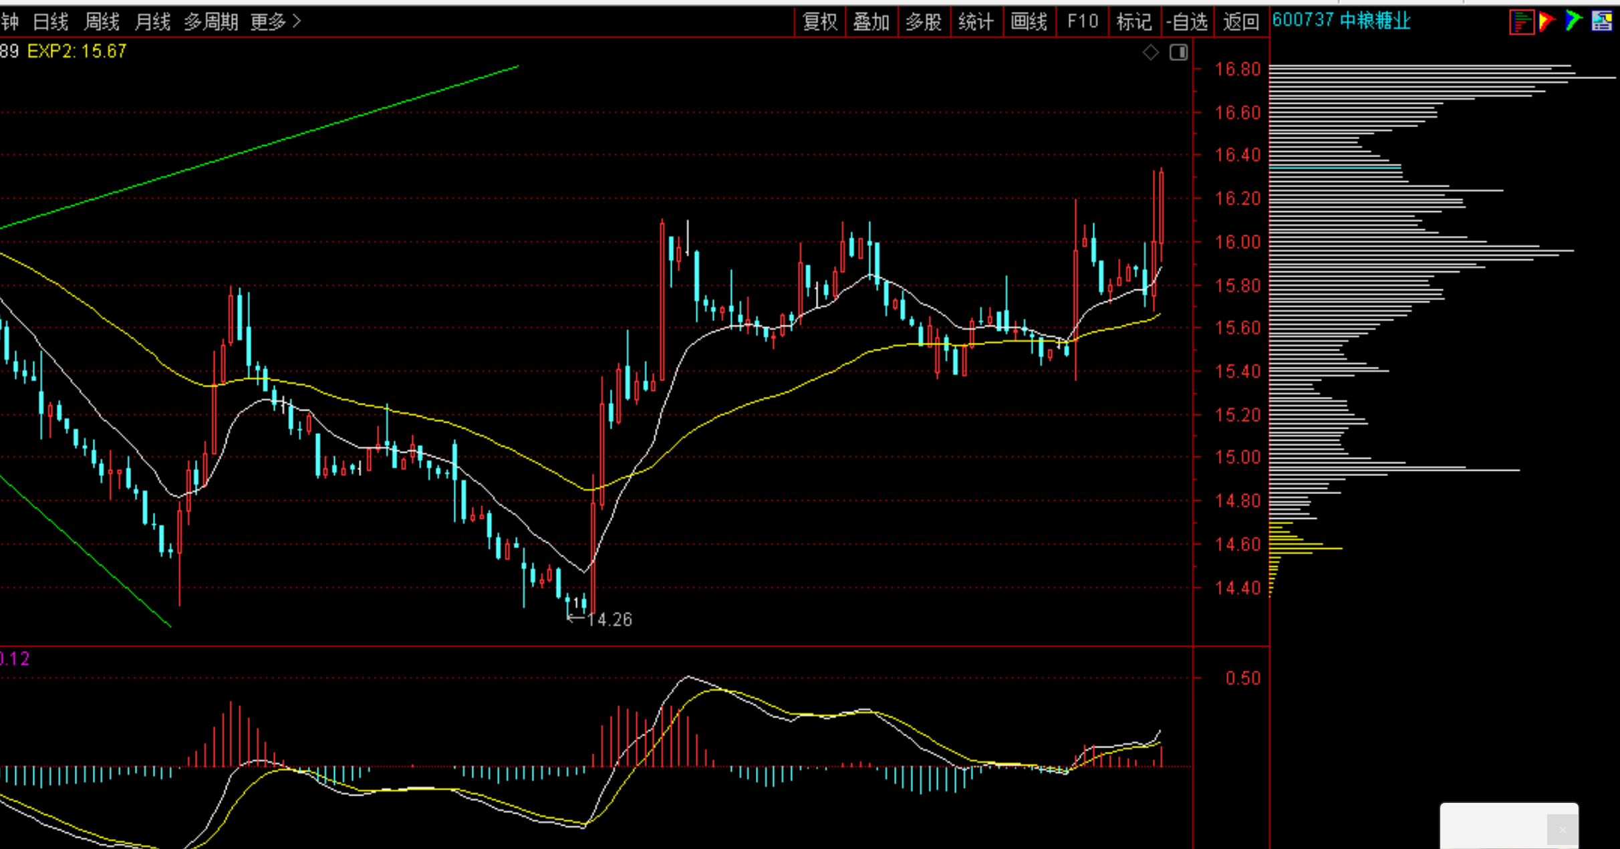Click the diamond icon in the chart corner
1620x849 pixels.
(1150, 52)
